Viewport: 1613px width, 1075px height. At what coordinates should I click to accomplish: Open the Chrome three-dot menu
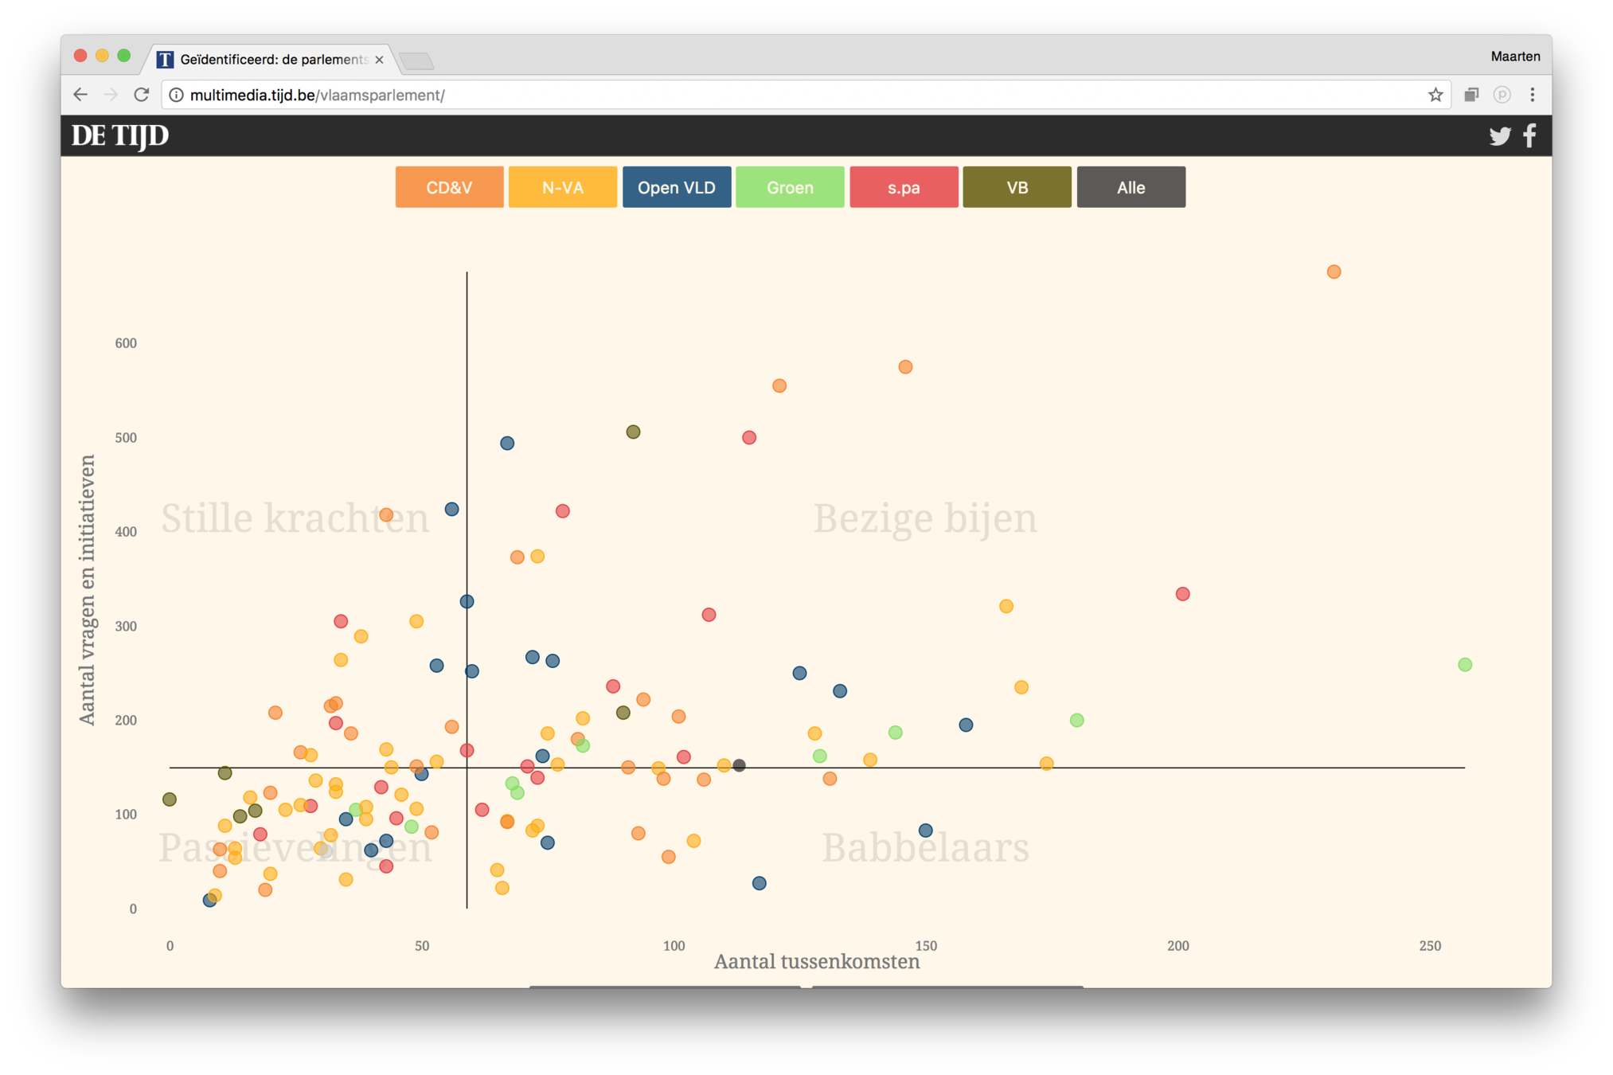(x=1532, y=95)
